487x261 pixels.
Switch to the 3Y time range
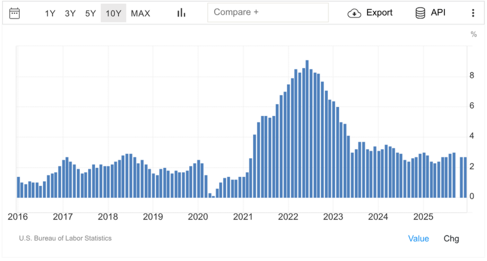tap(70, 14)
